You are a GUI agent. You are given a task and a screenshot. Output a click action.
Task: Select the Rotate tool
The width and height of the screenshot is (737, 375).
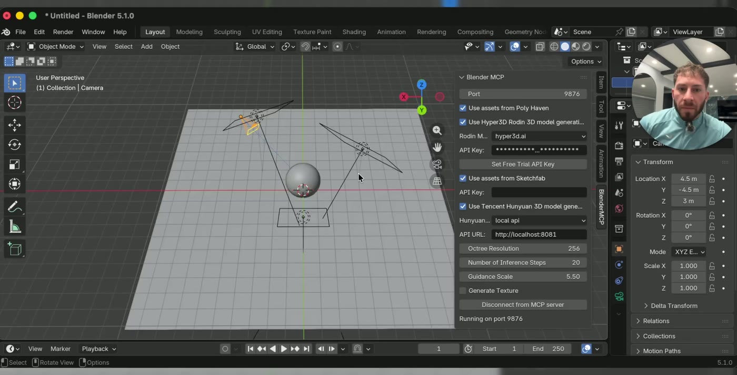coord(15,144)
